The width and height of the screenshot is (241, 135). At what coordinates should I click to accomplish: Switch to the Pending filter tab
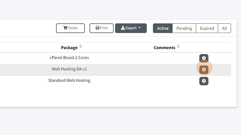184,28
